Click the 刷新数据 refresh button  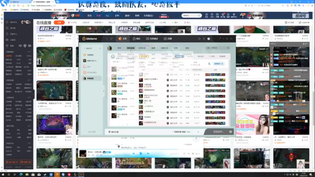pos(219,64)
